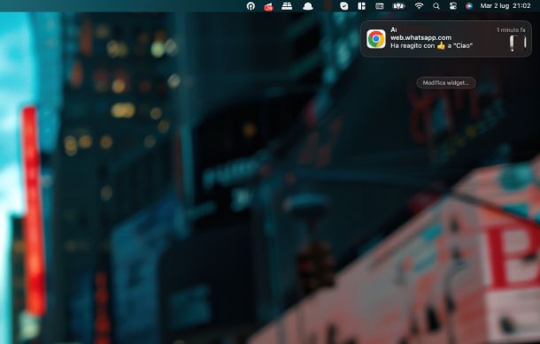Click the bell-shaped menu bar icon
The width and height of the screenshot is (540, 344).
308,6
